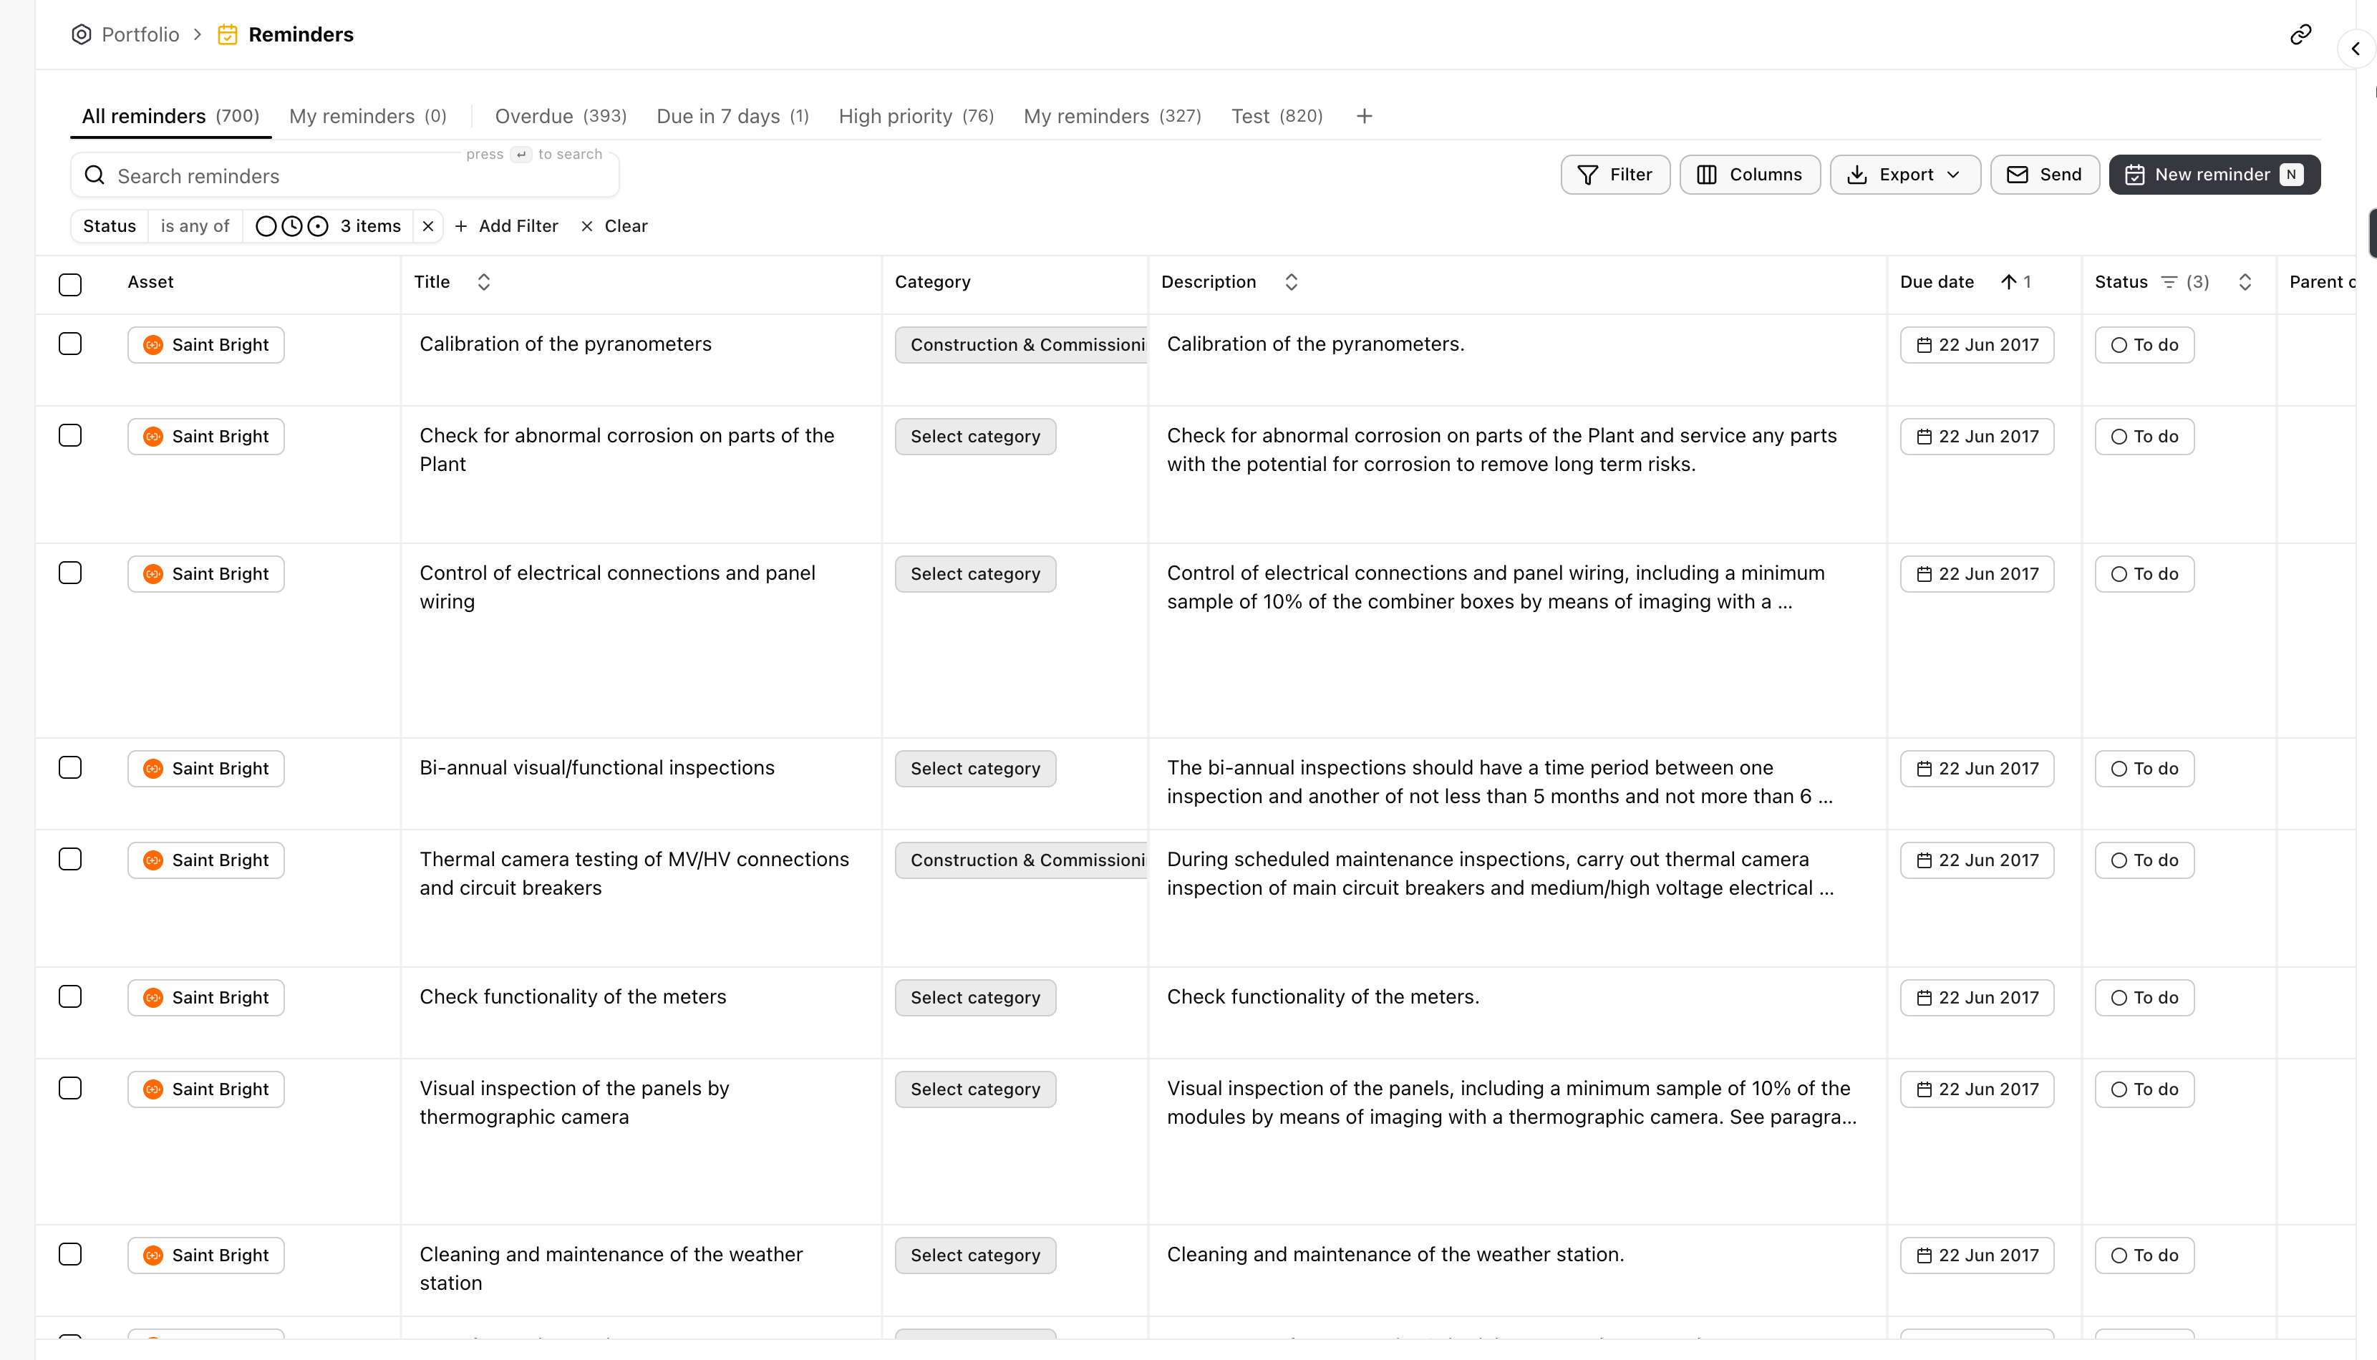Click the Asset column header
Viewport: 2377px width, 1360px height.
(x=150, y=282)
